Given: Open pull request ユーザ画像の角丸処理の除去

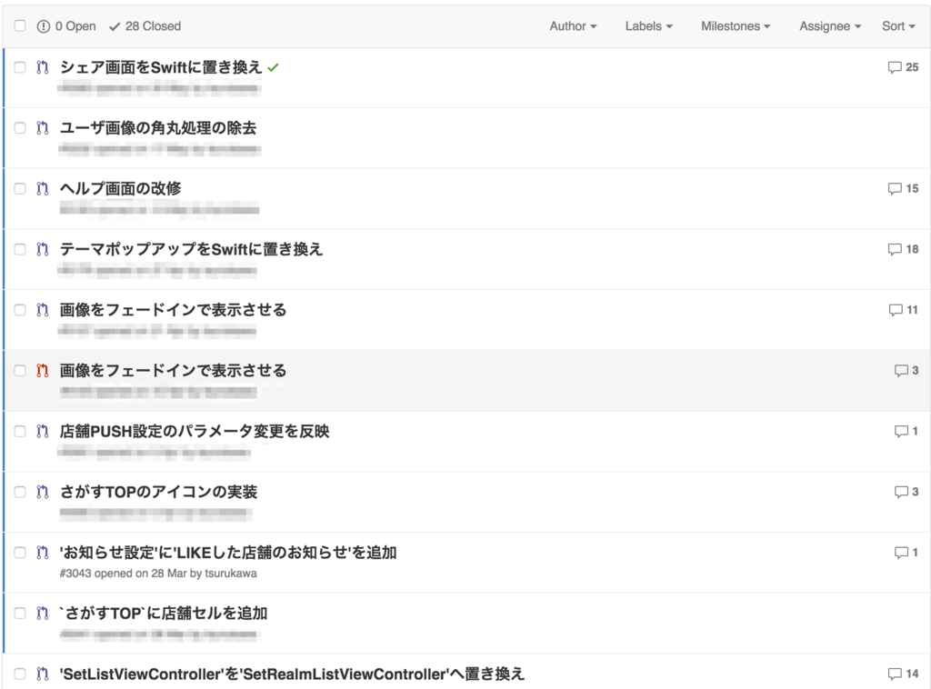Looking at the screenshot, I should 158,127.
